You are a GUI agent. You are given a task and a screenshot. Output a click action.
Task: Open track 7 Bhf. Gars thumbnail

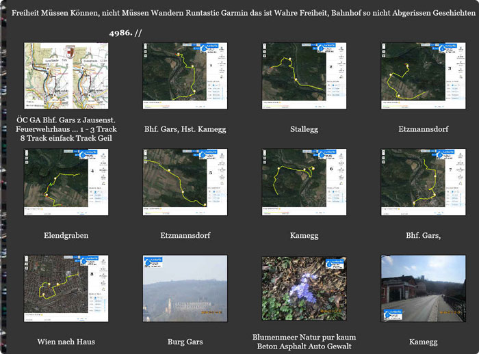point(423,182)
